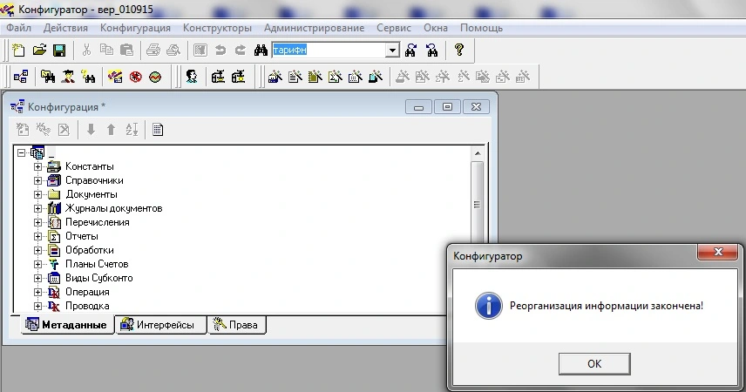Open the search text dropdown arrow

click(392, 51)
